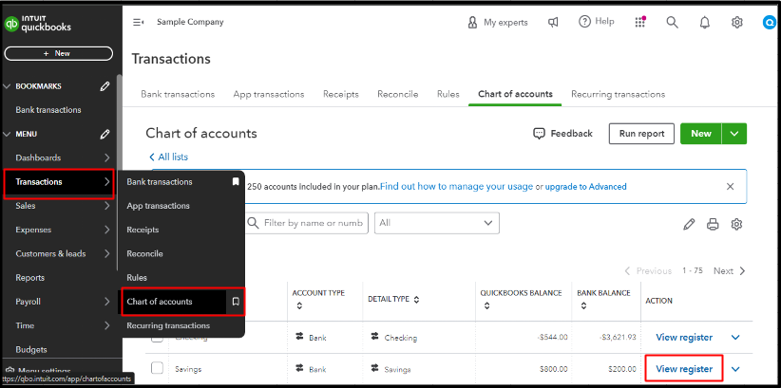781x388 pixels.
Task: Go to Next page of accounts
Action: coord(729,271)
